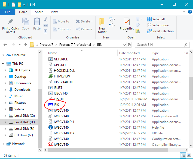Click Select all button

(156, 19)
